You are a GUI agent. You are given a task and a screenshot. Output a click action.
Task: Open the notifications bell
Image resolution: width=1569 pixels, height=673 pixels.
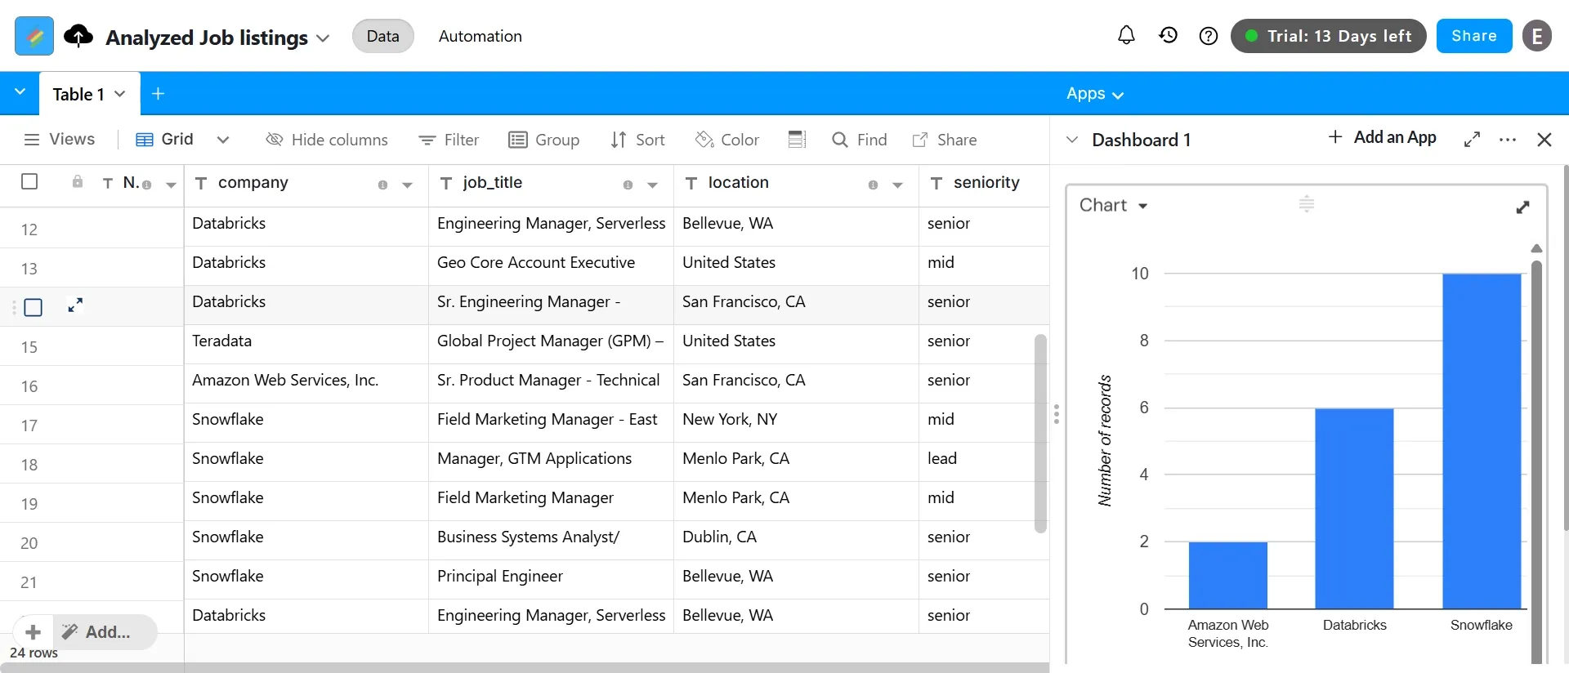click(x=1126, y=36)
